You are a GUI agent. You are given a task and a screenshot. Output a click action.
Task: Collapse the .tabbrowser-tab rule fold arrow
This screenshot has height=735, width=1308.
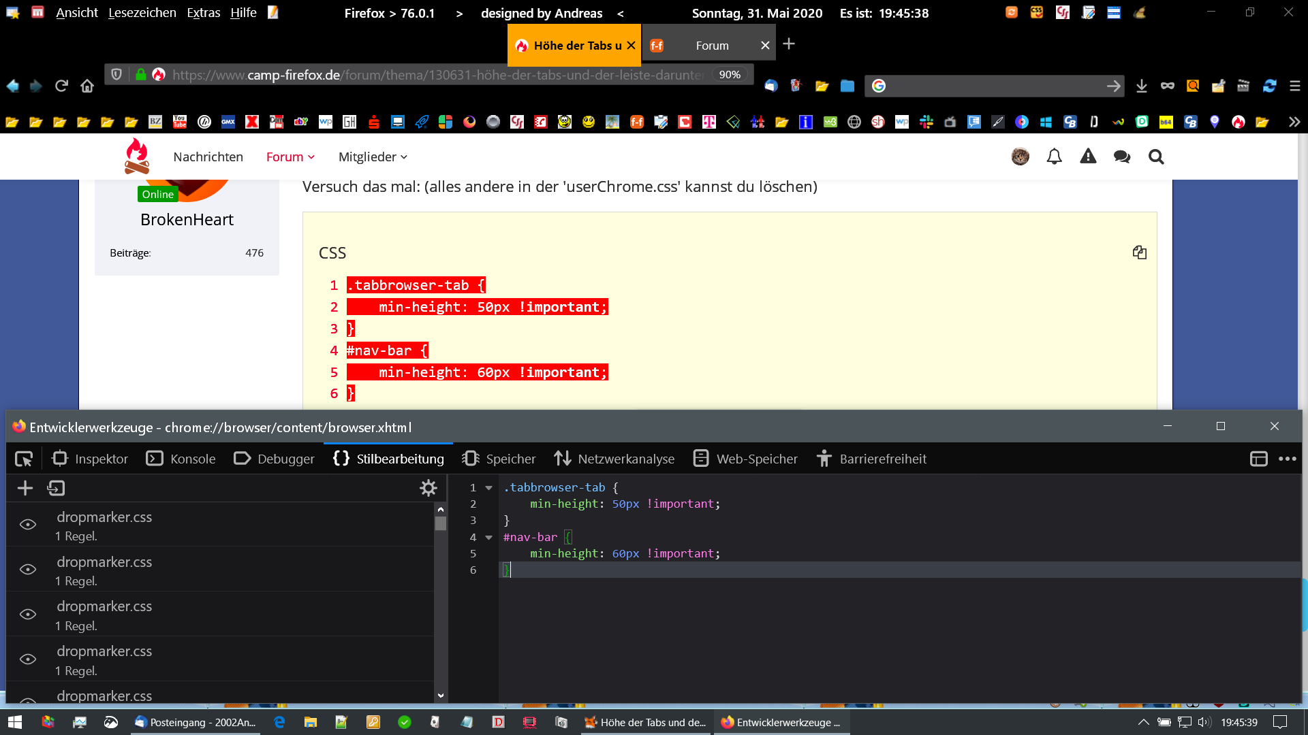click(x=488, y=488)
